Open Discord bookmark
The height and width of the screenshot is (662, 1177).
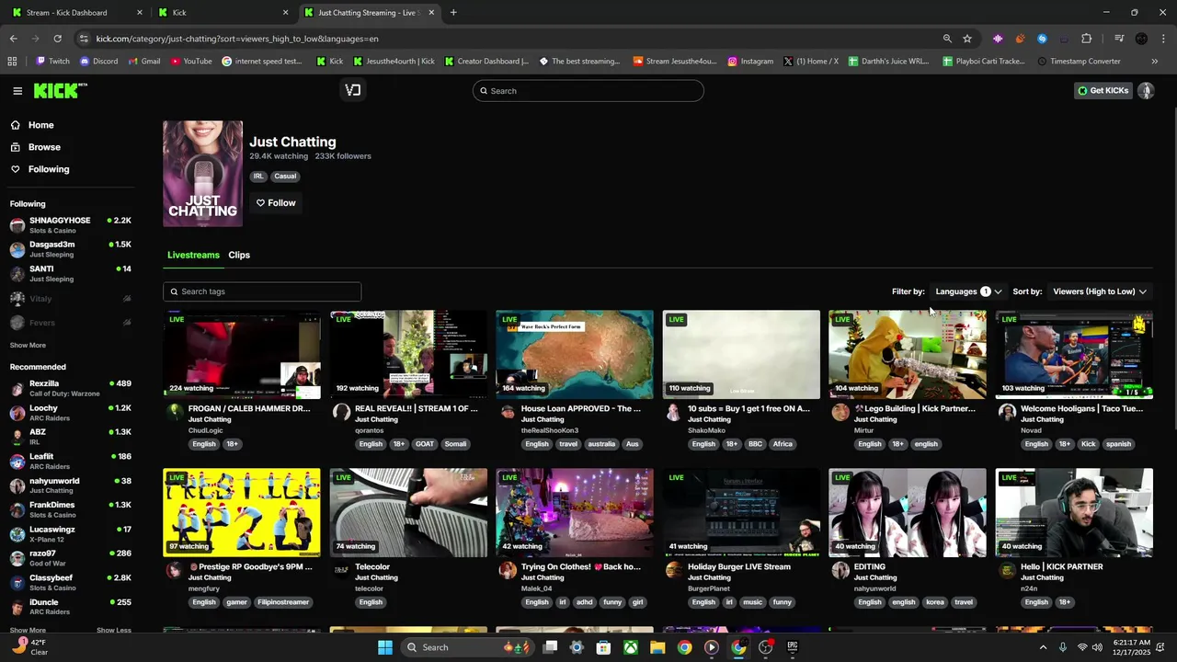click(98, 62)
